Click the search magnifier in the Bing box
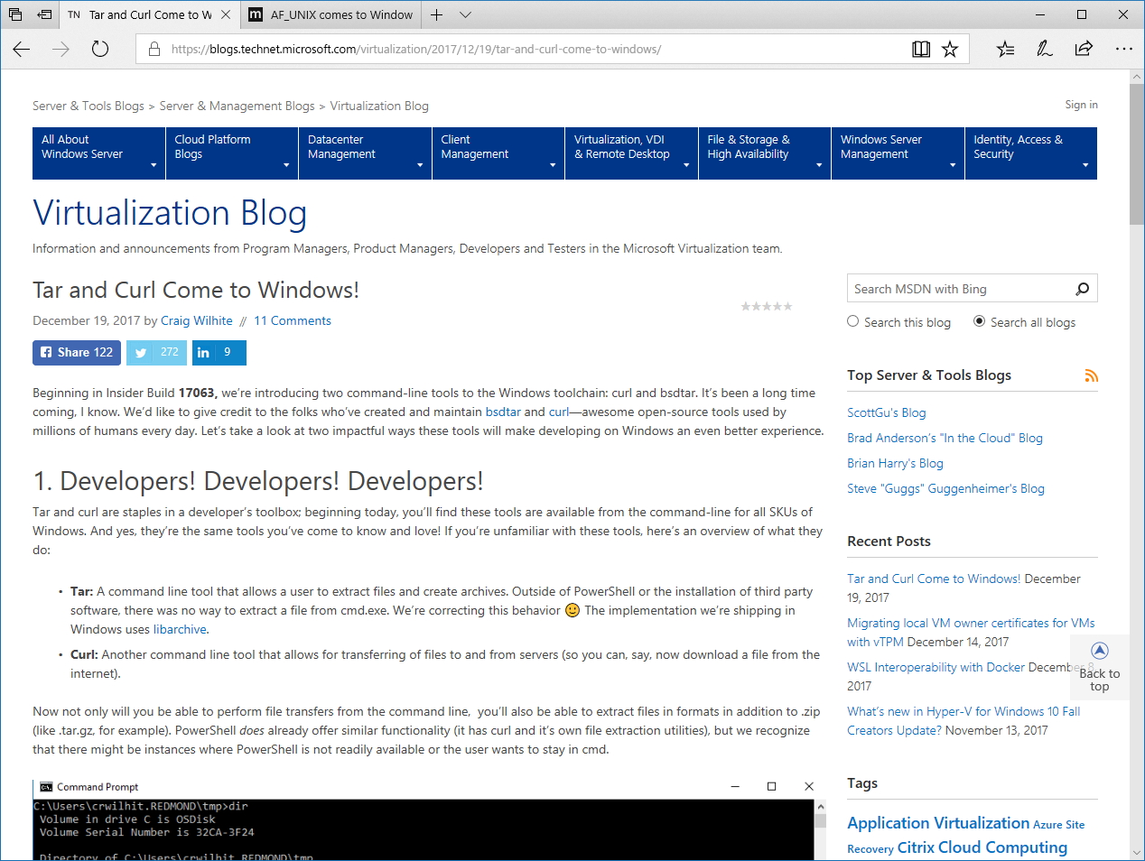Image resolution: width=1145 pixels, height=861 pixels. 1082,288
